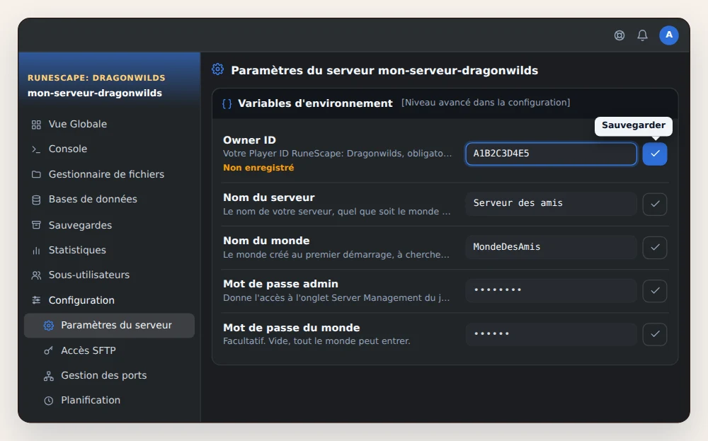This screenshot has height=441, width=708.
Task: Click the Nom du monde input field
Action: (x=552, y=247)
